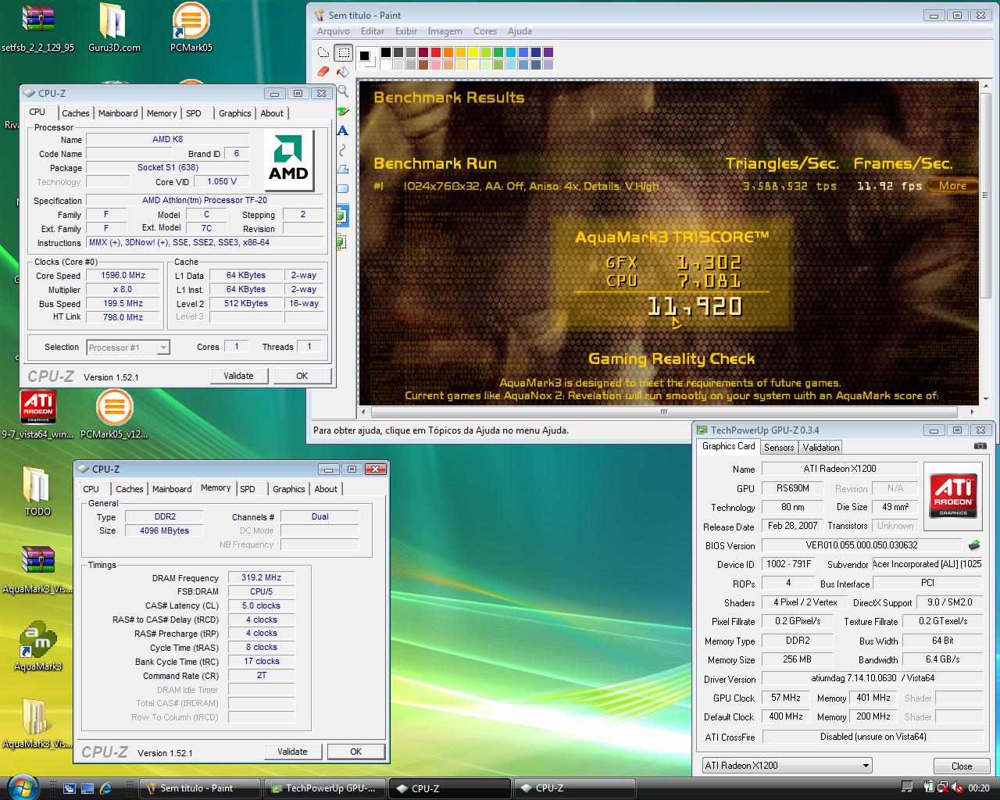Pick the yellow color swatch in Paint palette
The width and height of the screenshot is (1000, 800).
[474, 52]
